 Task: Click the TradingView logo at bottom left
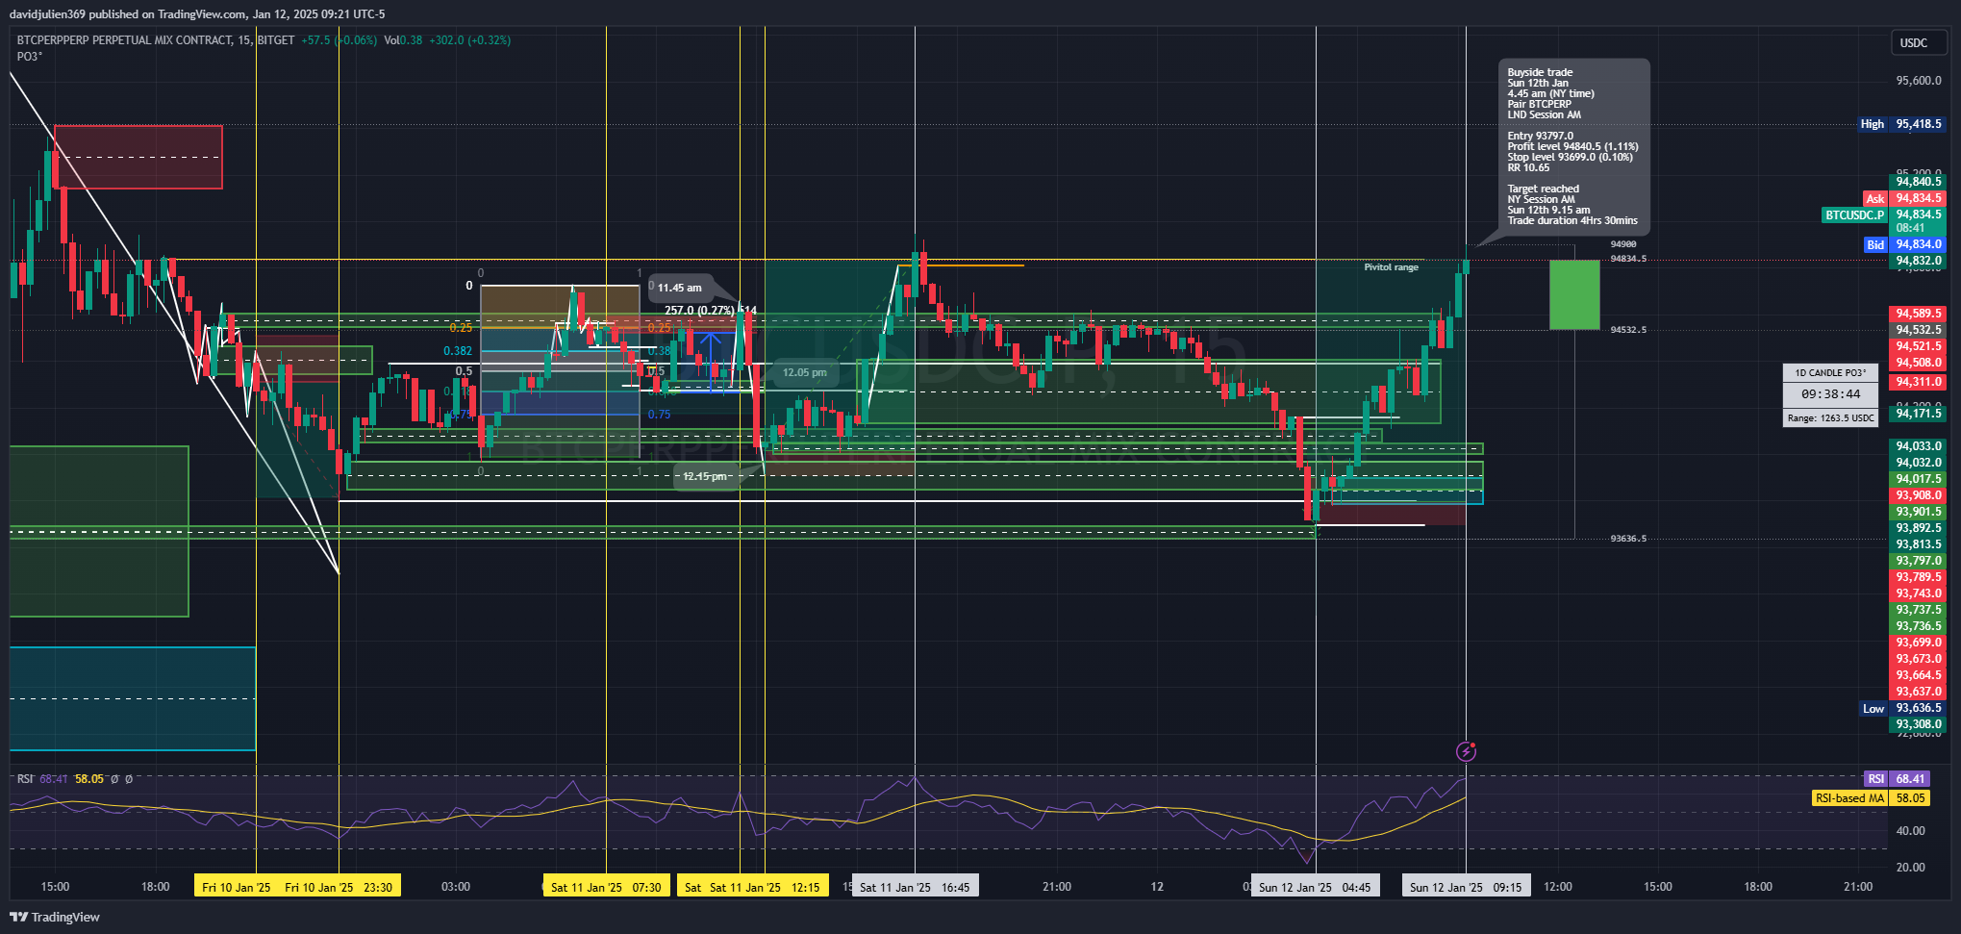click(x=55, y=917)
